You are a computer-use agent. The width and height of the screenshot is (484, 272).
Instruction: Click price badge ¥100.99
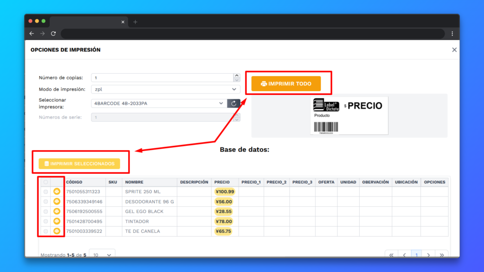click(225, 192)
